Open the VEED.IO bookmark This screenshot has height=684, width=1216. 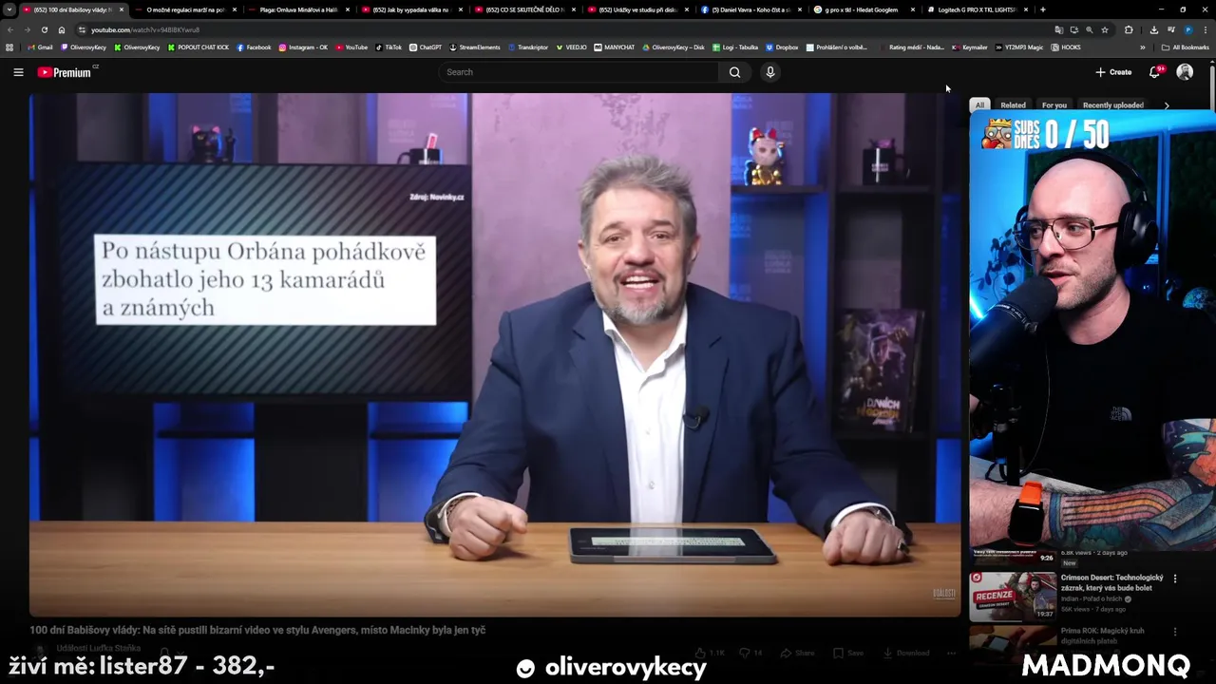pos(571,47)
